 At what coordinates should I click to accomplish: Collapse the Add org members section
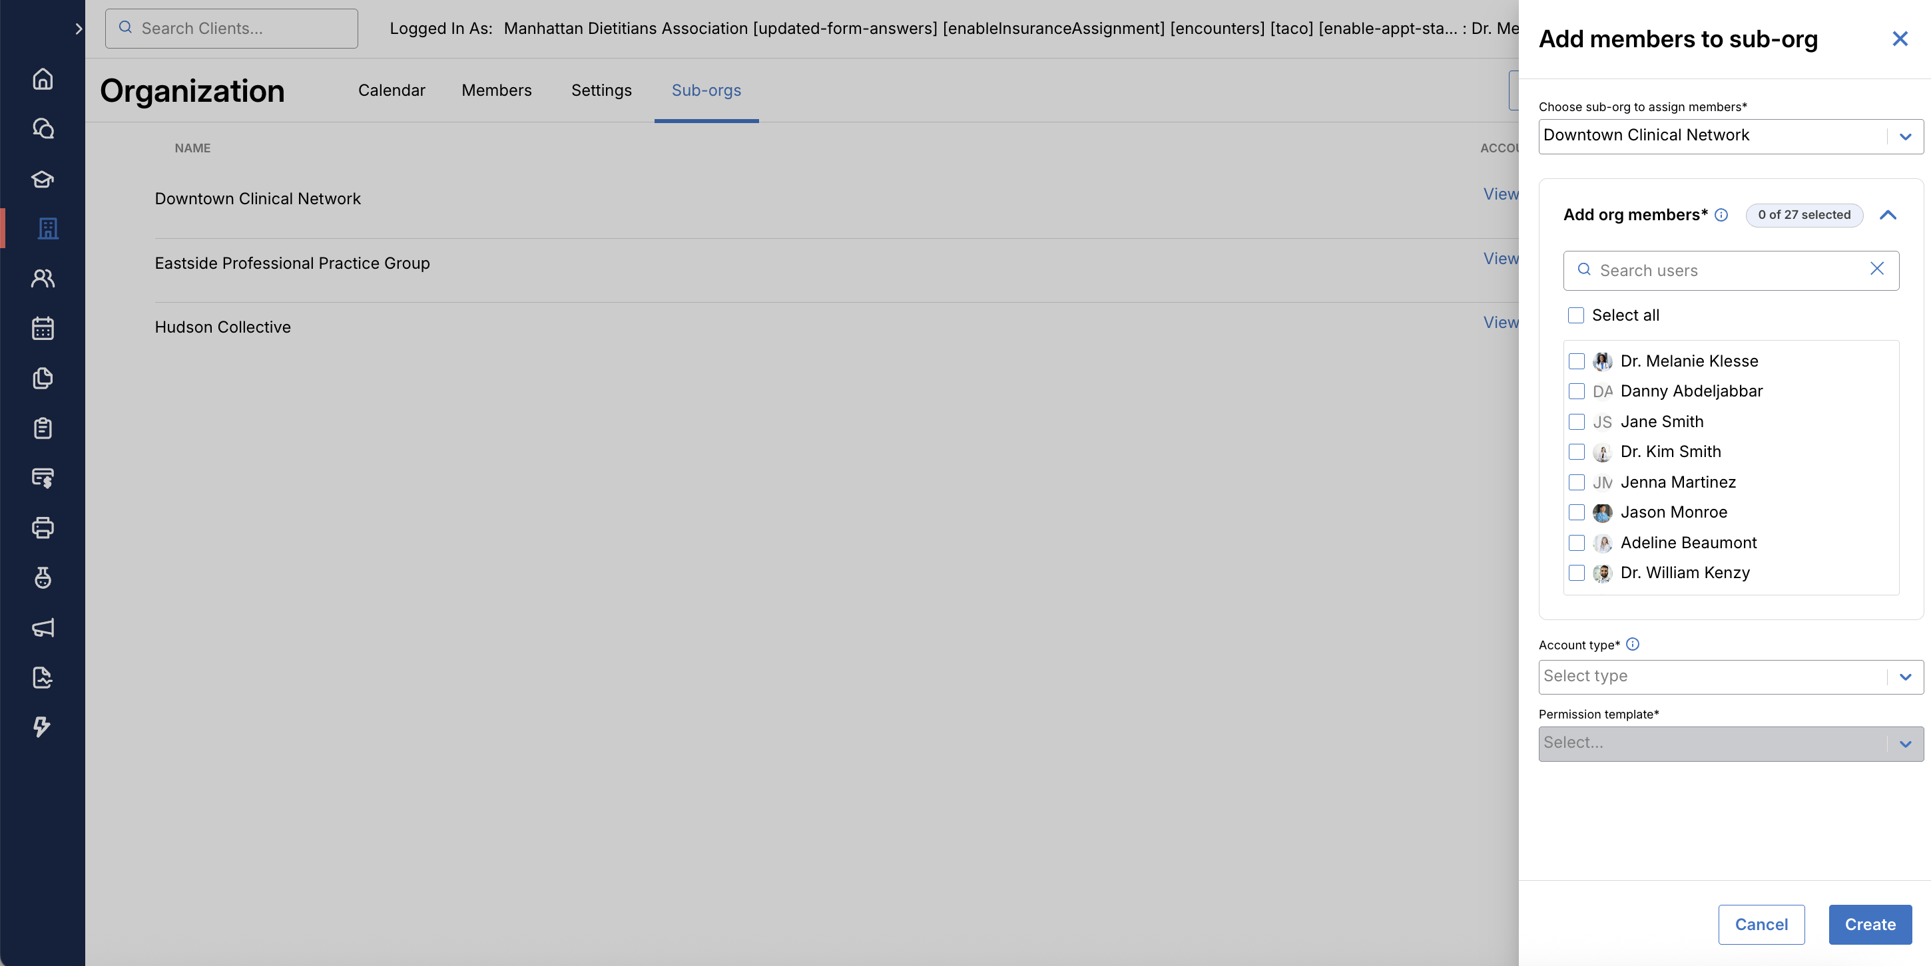[1888, 215]
